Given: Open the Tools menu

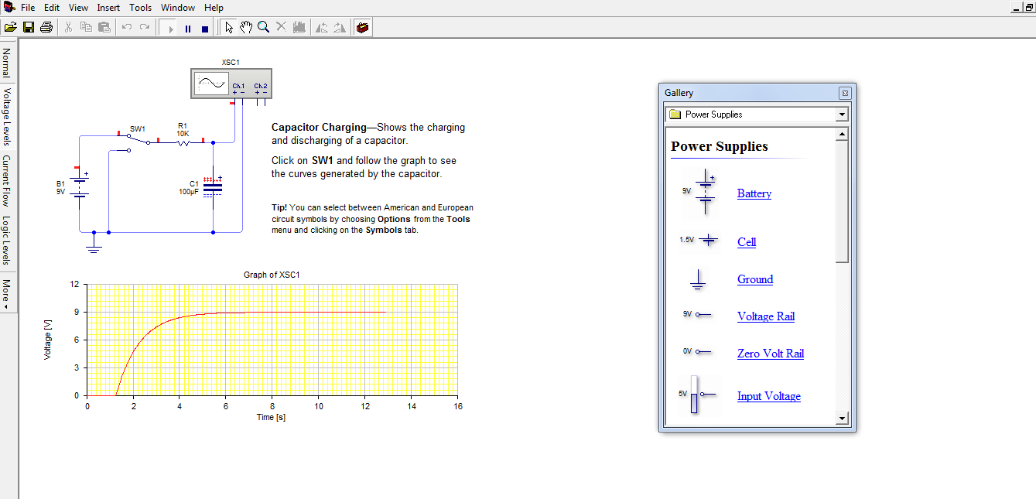Looking at the screenshot, I should pos(140,7).
